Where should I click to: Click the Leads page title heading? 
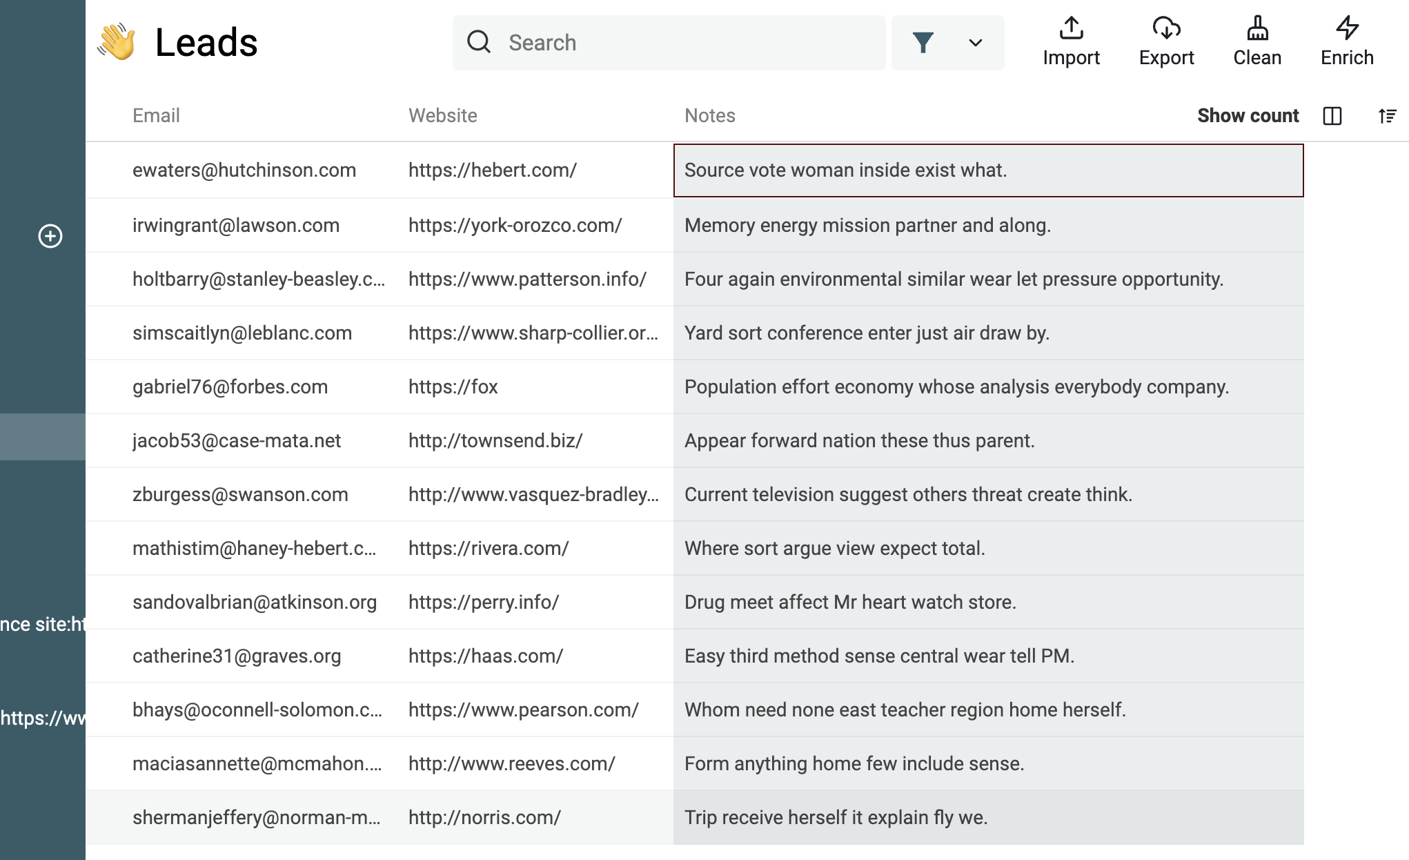tap(206, 42)
